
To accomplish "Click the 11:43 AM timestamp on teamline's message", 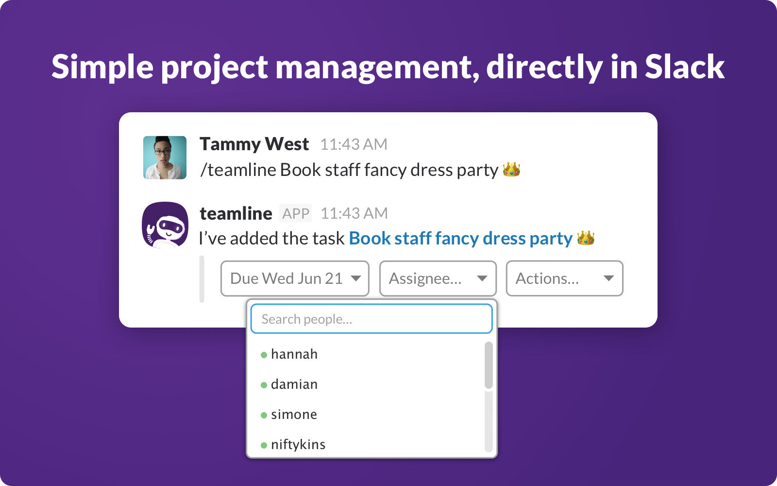I will coord(354,213).
